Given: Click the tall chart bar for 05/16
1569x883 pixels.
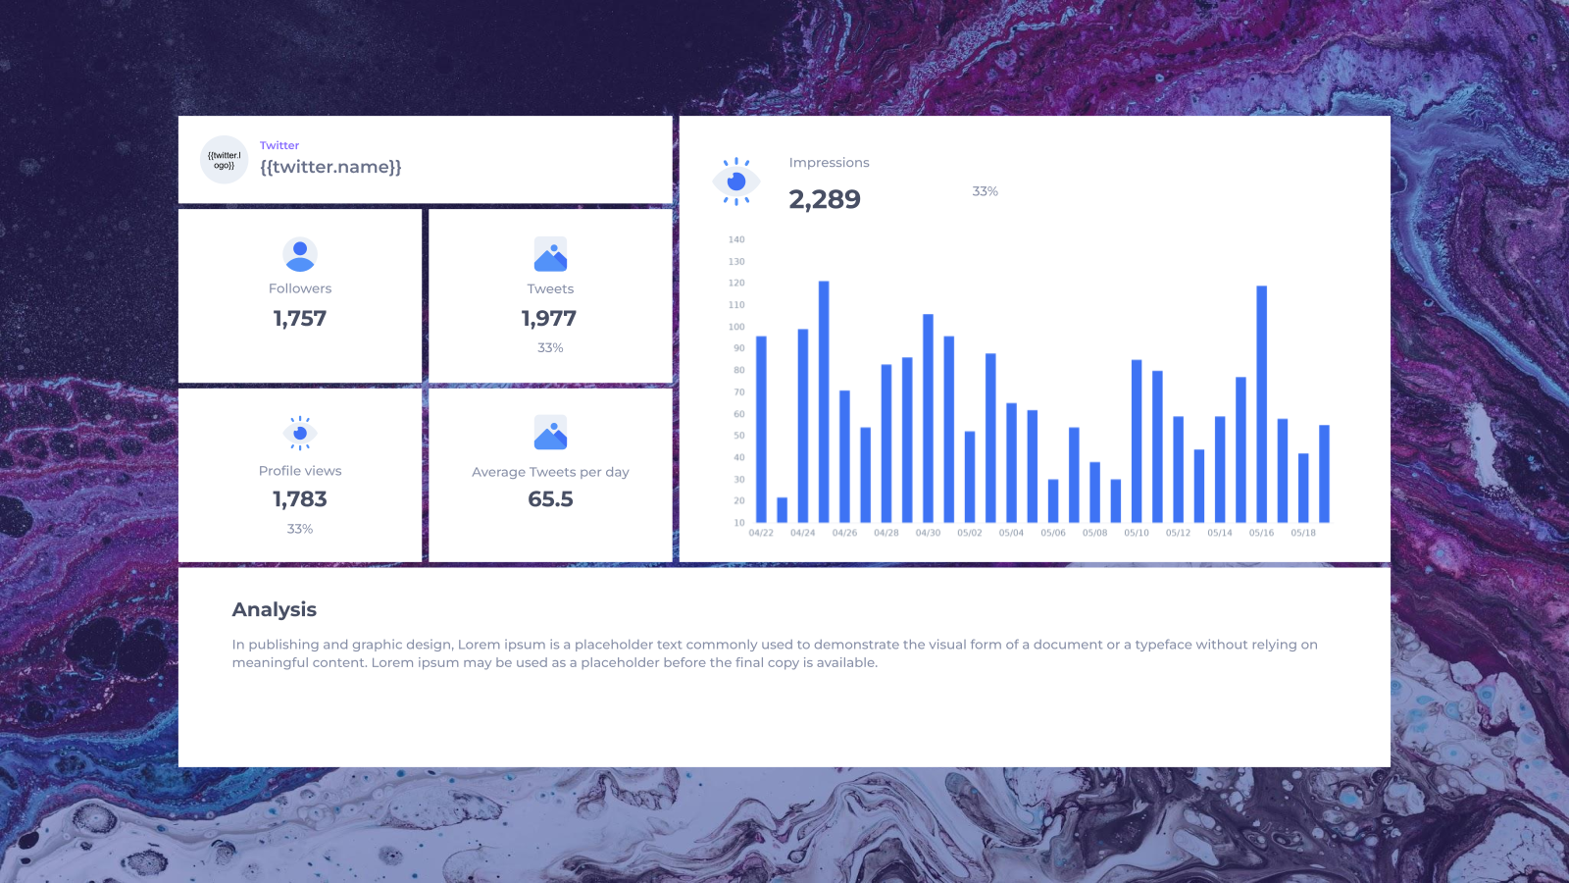Looking at the screenshot, I should 1262,404.
